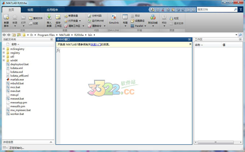
Task: Click 运行并计时 Run and Time icon
Action: pyautogui.click(x=89, y=21)
